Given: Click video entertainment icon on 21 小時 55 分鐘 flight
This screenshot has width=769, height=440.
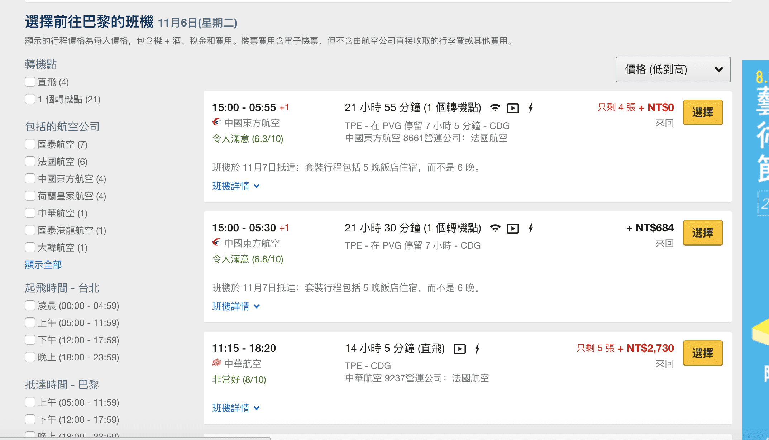Looking at the screenshot, I should click(x=513, y=108).
